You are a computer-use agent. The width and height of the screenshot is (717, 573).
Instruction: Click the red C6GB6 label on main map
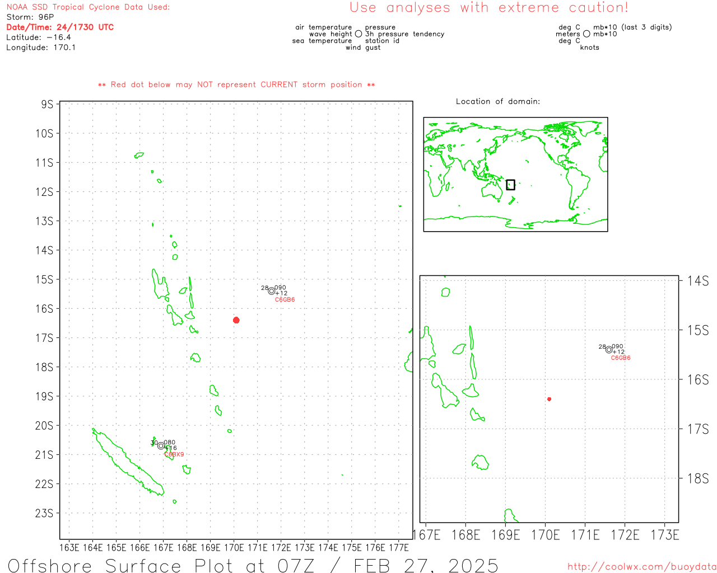tap(285, 300)
